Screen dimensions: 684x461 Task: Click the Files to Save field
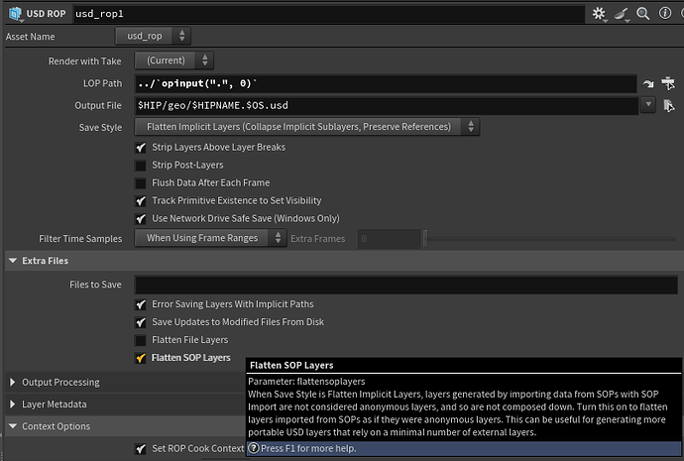405,285
